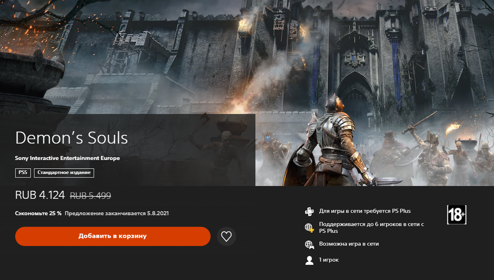Click the Сэкономьте 25 % savings label
The width and height of the screenshot is (494, 280).
coord(38,213)
